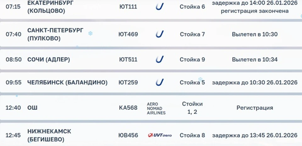Image resolution: width=302 pixels, height=146 pixels.
Task: Click the СОЧИ (АДЛЕР) destination
Action: point(49,59)
